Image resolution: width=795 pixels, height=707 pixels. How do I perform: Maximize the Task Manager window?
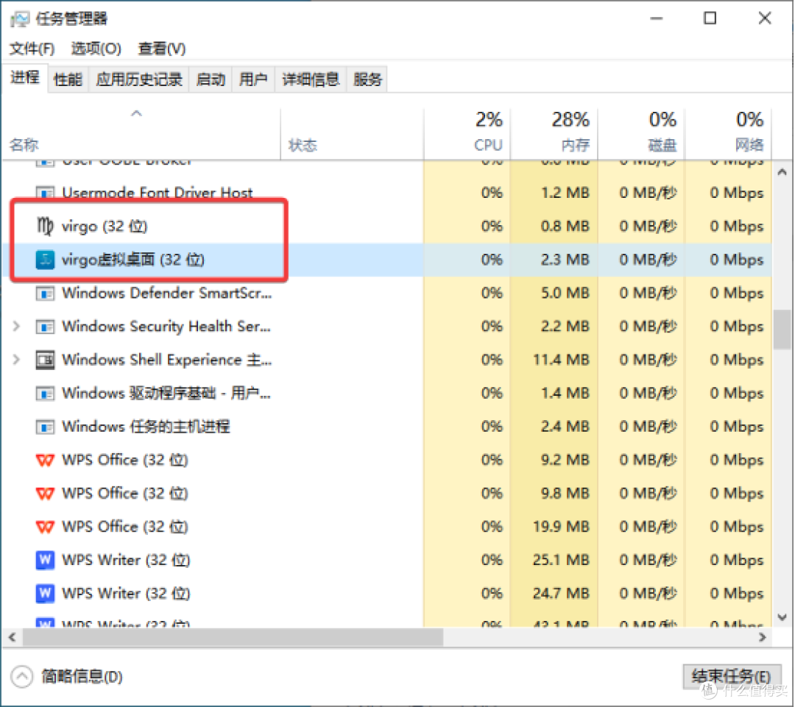710,18
